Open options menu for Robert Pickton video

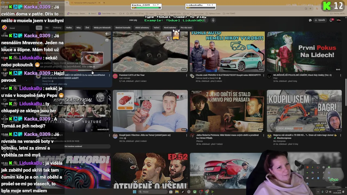(264, 135)
